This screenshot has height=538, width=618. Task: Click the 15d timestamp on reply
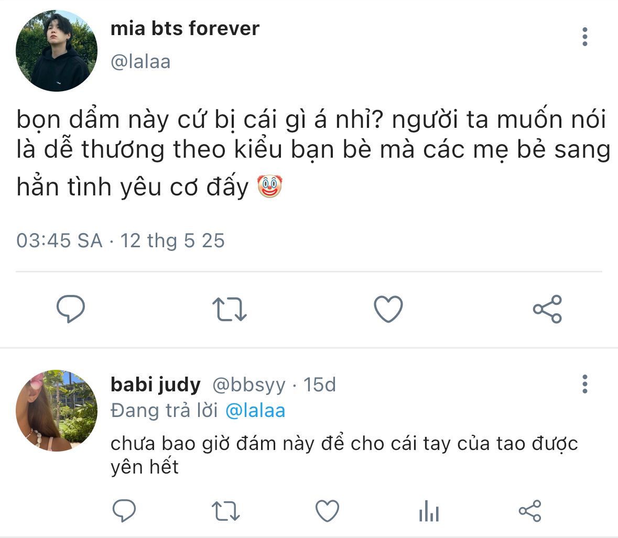click(320, 385)
